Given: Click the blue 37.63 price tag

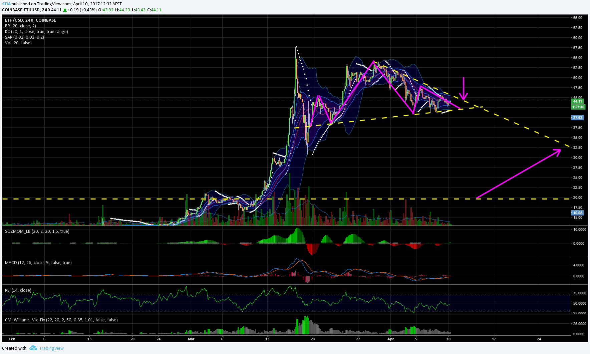Looking at the screenshot, I should coord(578,118).
